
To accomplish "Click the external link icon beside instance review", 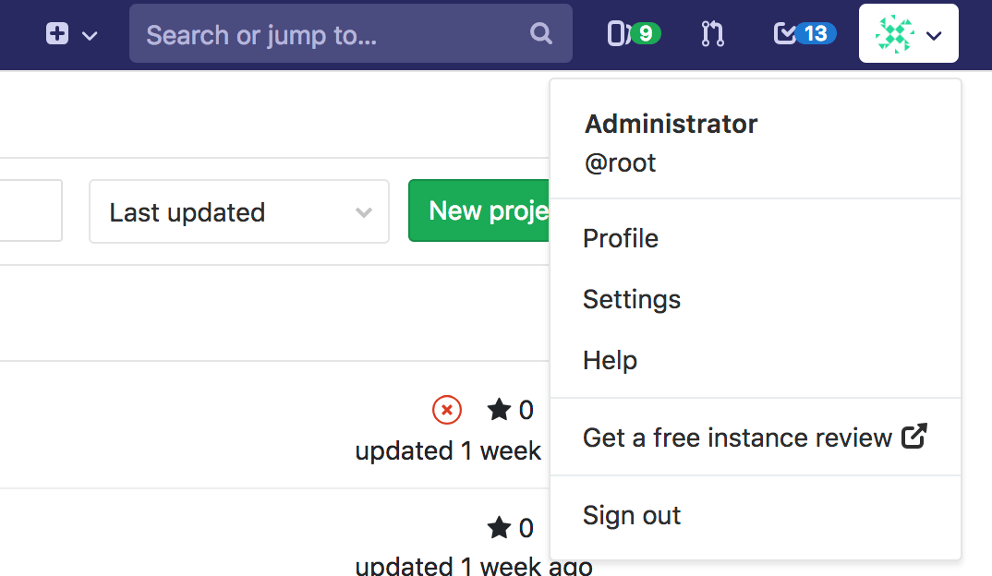I will click(914, 436).
